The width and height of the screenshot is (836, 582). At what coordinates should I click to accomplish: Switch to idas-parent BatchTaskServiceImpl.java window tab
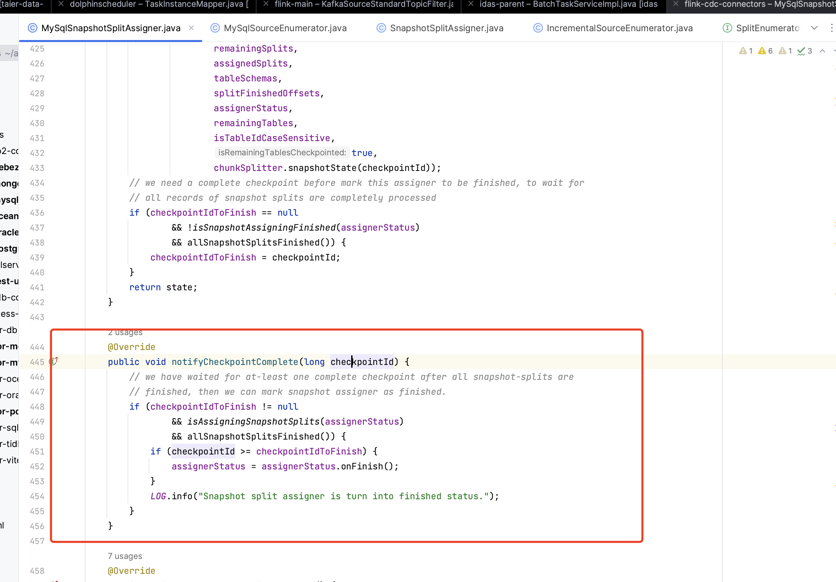[568, 4]
